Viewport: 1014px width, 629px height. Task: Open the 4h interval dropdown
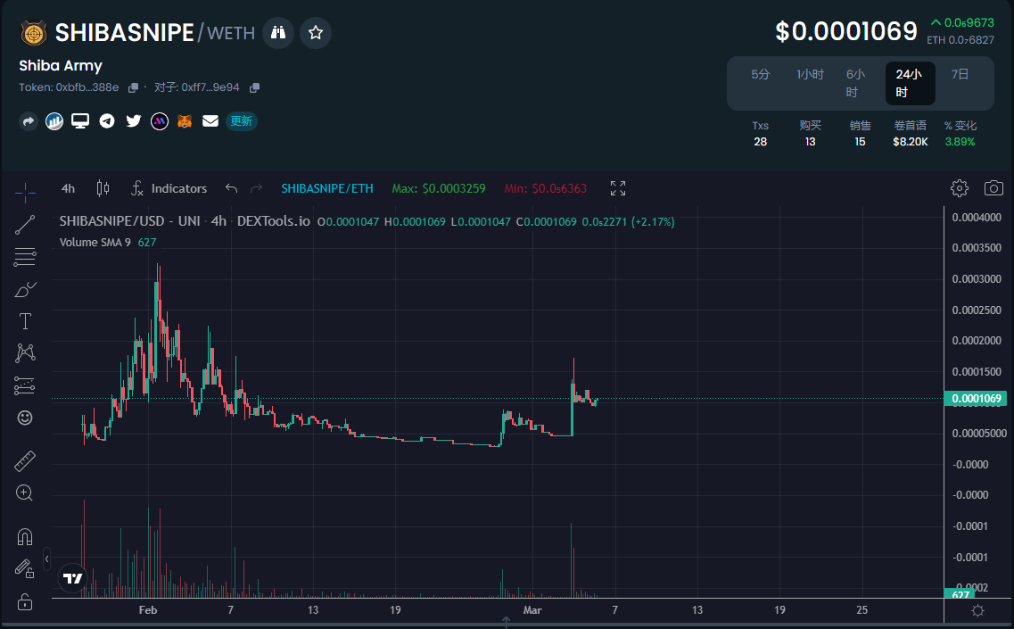tap(68, 188)
